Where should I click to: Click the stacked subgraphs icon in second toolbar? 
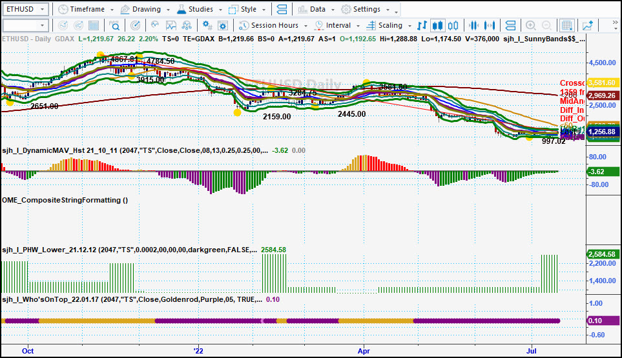[x=510, y=25]
